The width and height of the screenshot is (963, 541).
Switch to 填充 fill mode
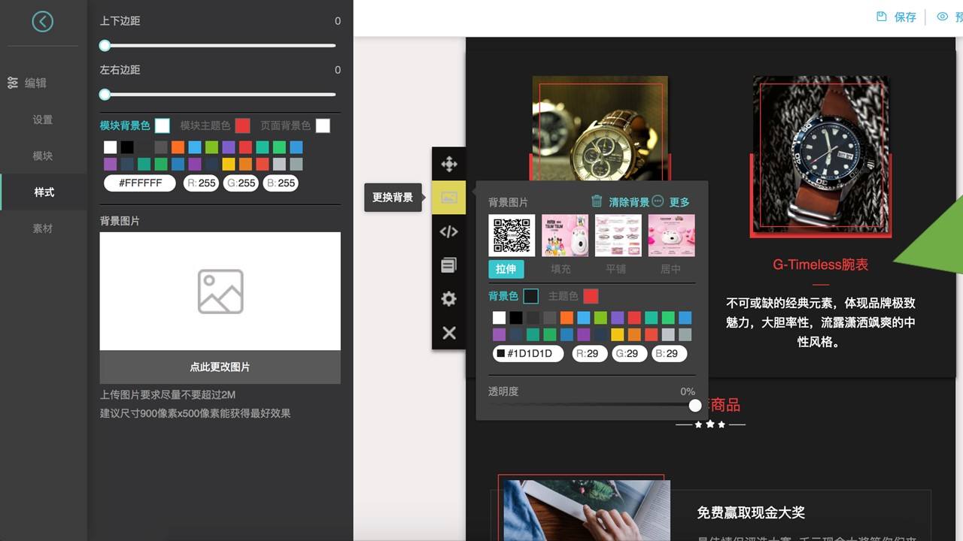tap(560, 269)
